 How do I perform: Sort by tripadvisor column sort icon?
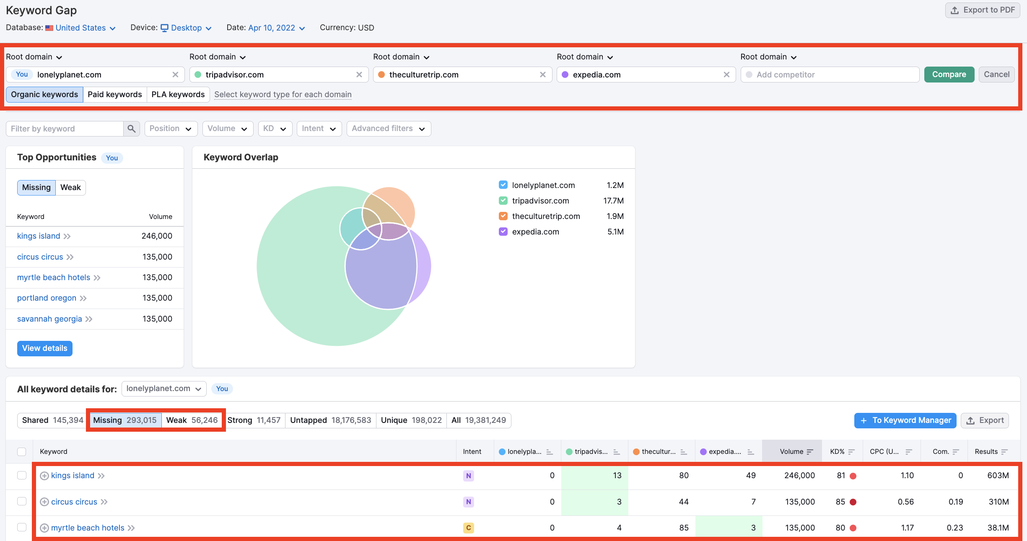pos(617,452)
